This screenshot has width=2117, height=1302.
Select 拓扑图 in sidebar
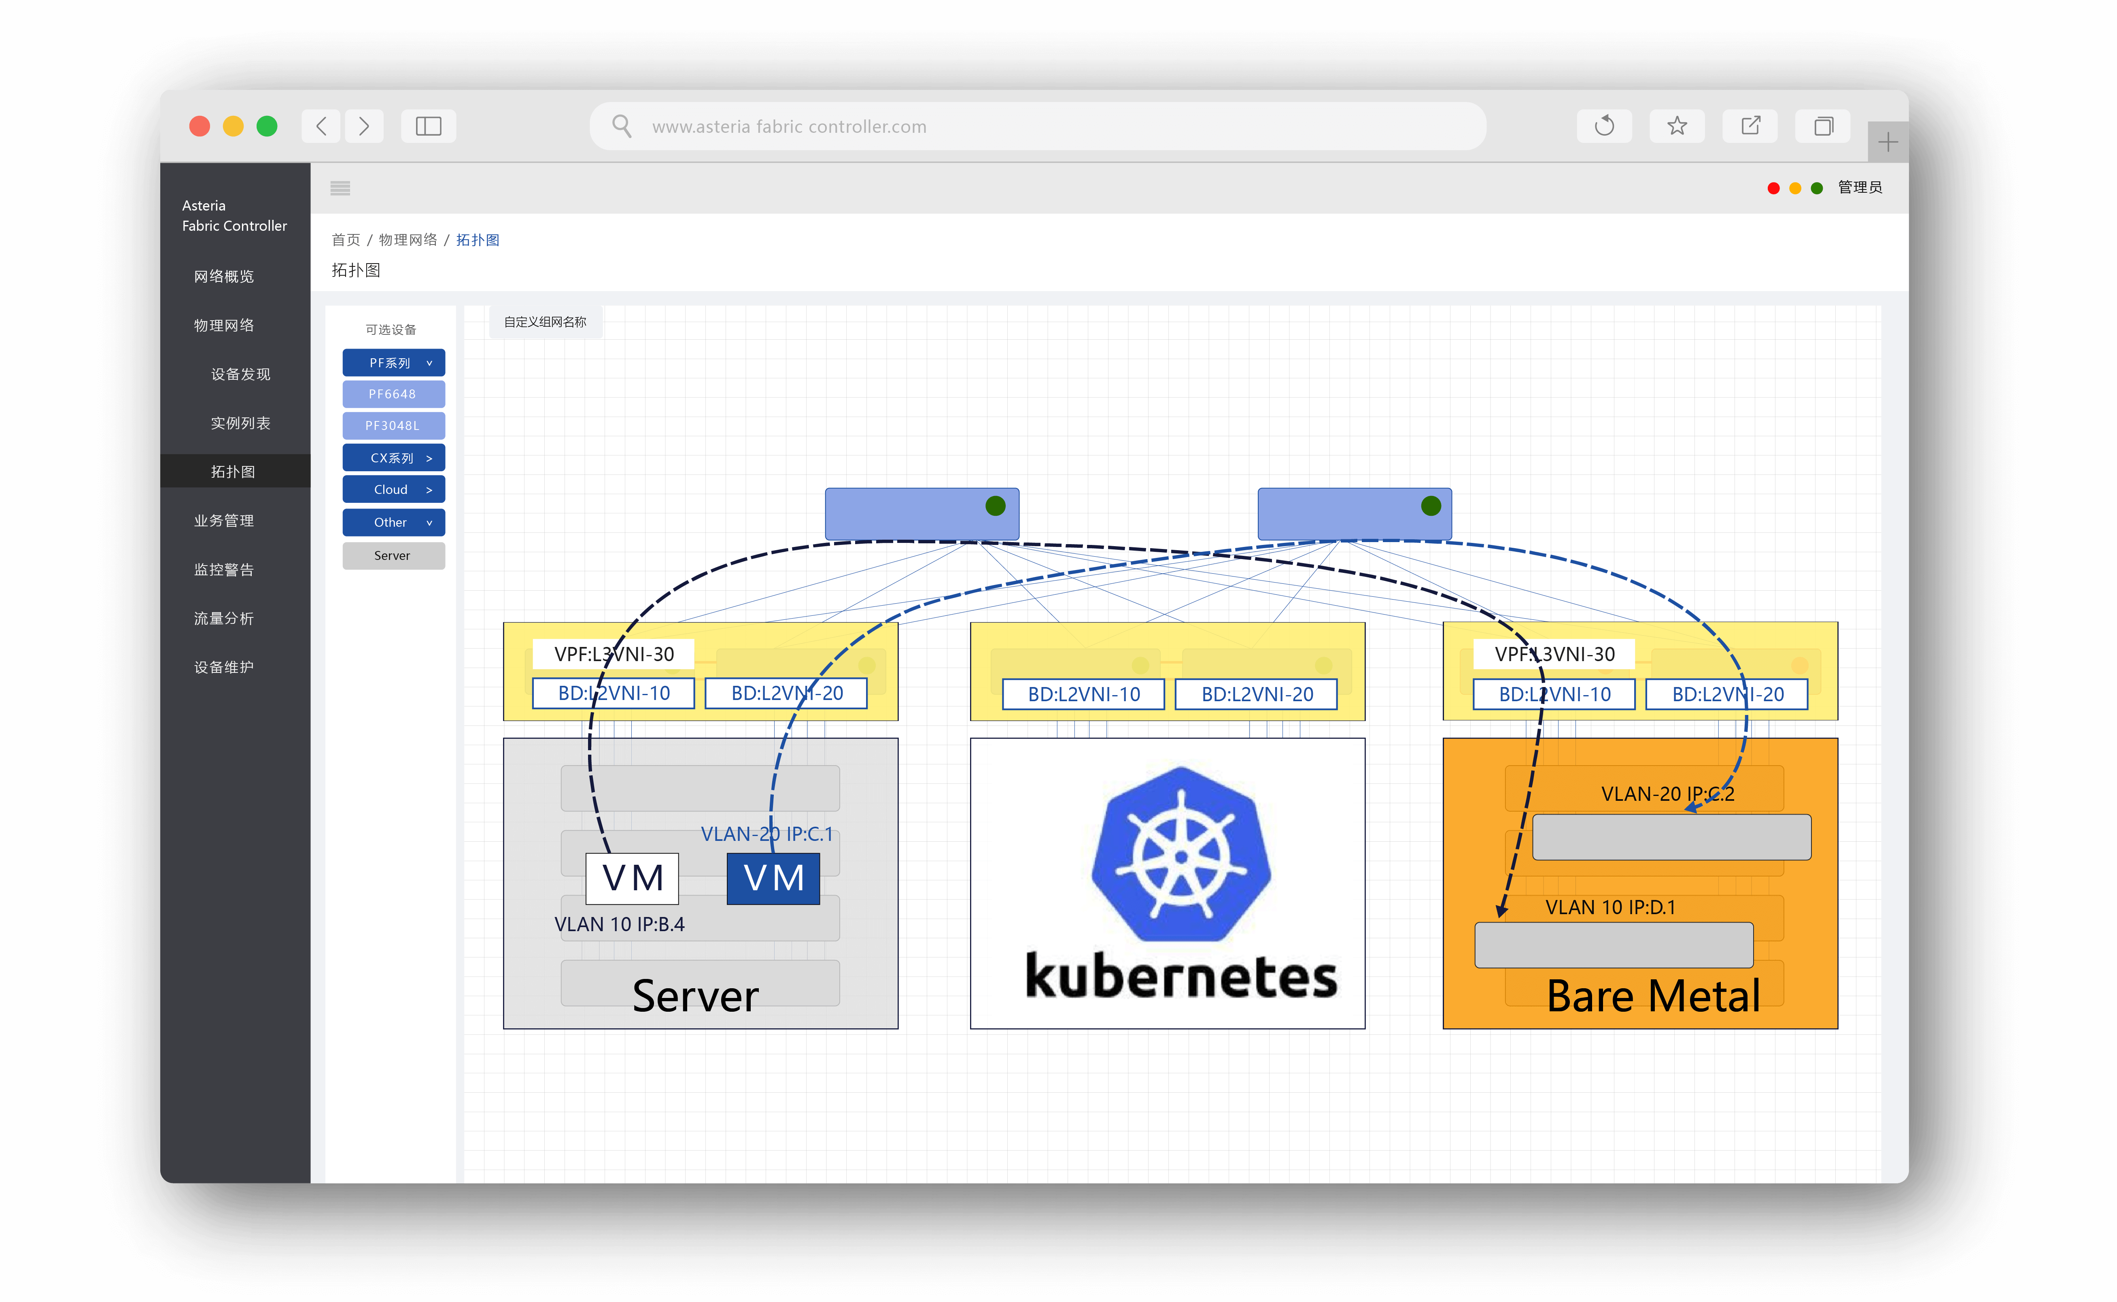[x=235, y=471]
